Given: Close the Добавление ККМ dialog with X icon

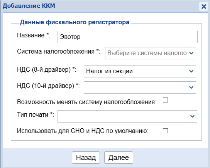Looking at the screenshot, I should coord(203,7).
